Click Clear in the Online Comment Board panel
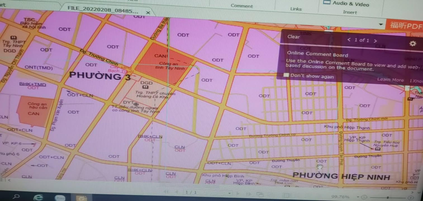The image size is (423, 201). tap(293, 37)
